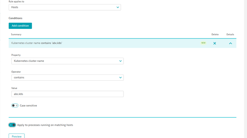Image resolution: width=247 pixels, height=138 pixels.
Task: Click the Summary column header
Action: point(16,35)
